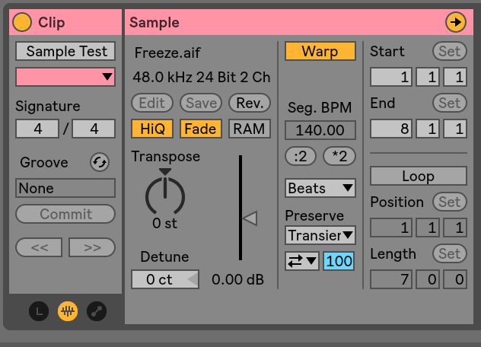This screenshot has width=481, height=347.
Task: Click the transient loop mode arrows icon
Action: coord(302,261)
